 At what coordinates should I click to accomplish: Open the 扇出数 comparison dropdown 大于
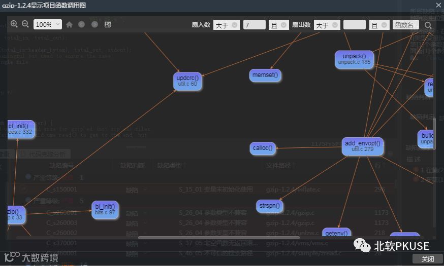pyautogui.click(x=327, y=25)
